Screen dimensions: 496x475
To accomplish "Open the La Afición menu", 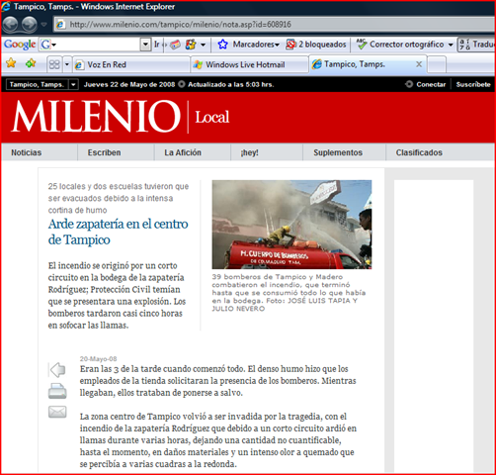I will (183, 152).
